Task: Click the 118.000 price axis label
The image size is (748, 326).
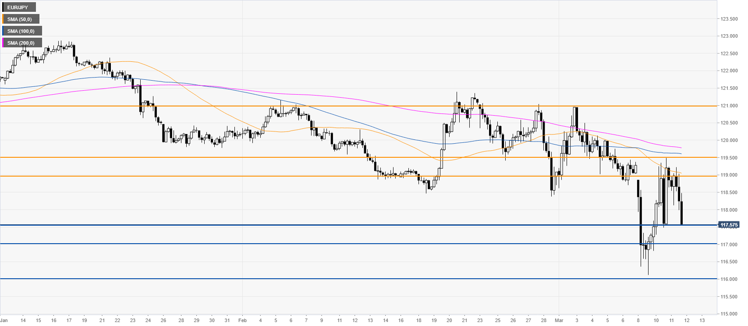Action: click(x=729, y=210)
